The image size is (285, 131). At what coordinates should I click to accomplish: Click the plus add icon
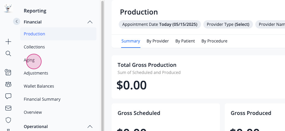click(8, 42)
